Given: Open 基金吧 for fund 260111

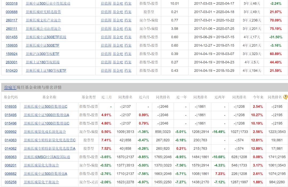Looking at the screenshot, I should click(x=118, y=29).
